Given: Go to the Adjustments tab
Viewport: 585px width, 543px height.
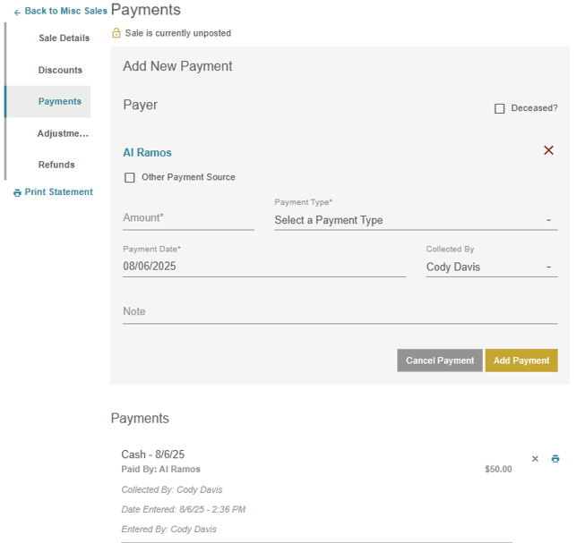Looking at the screenshot, I should [63, 133].
